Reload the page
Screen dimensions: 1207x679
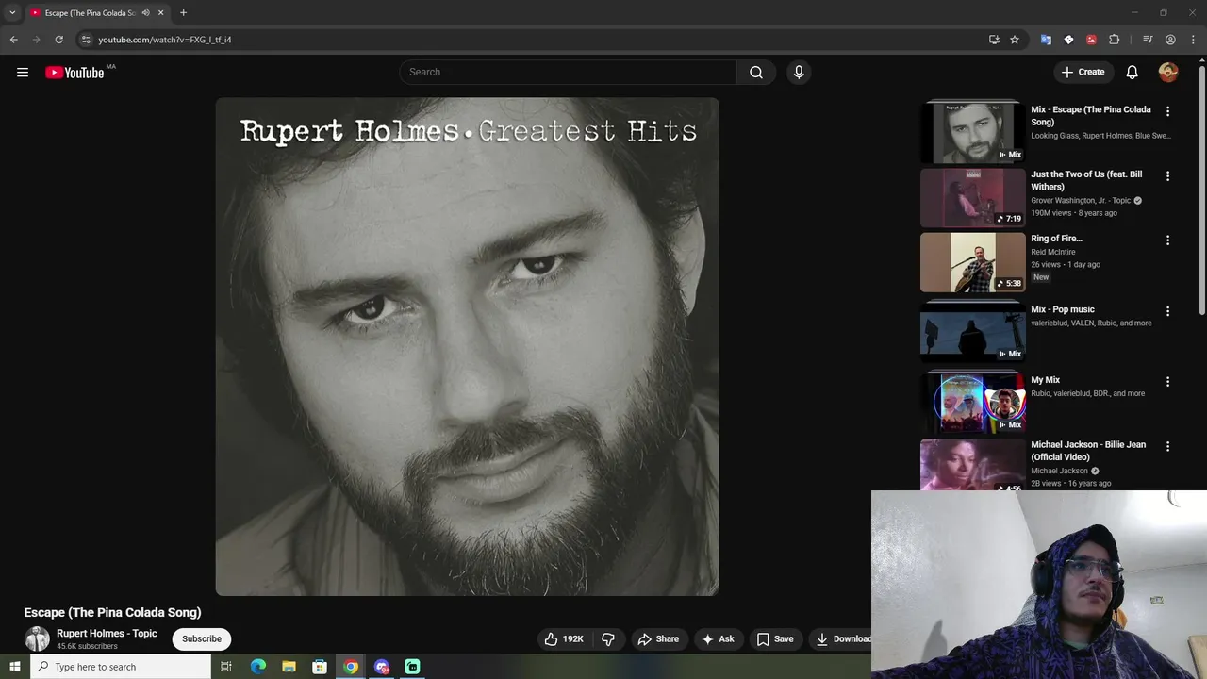tap(58, 40)
